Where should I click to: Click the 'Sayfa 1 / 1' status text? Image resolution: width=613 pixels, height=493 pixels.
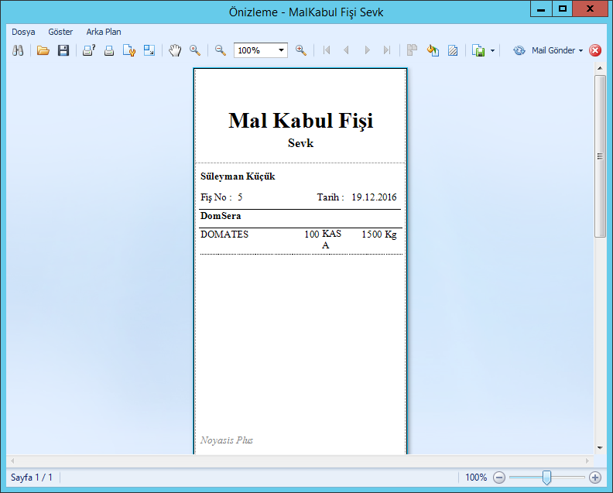(32, 478)
